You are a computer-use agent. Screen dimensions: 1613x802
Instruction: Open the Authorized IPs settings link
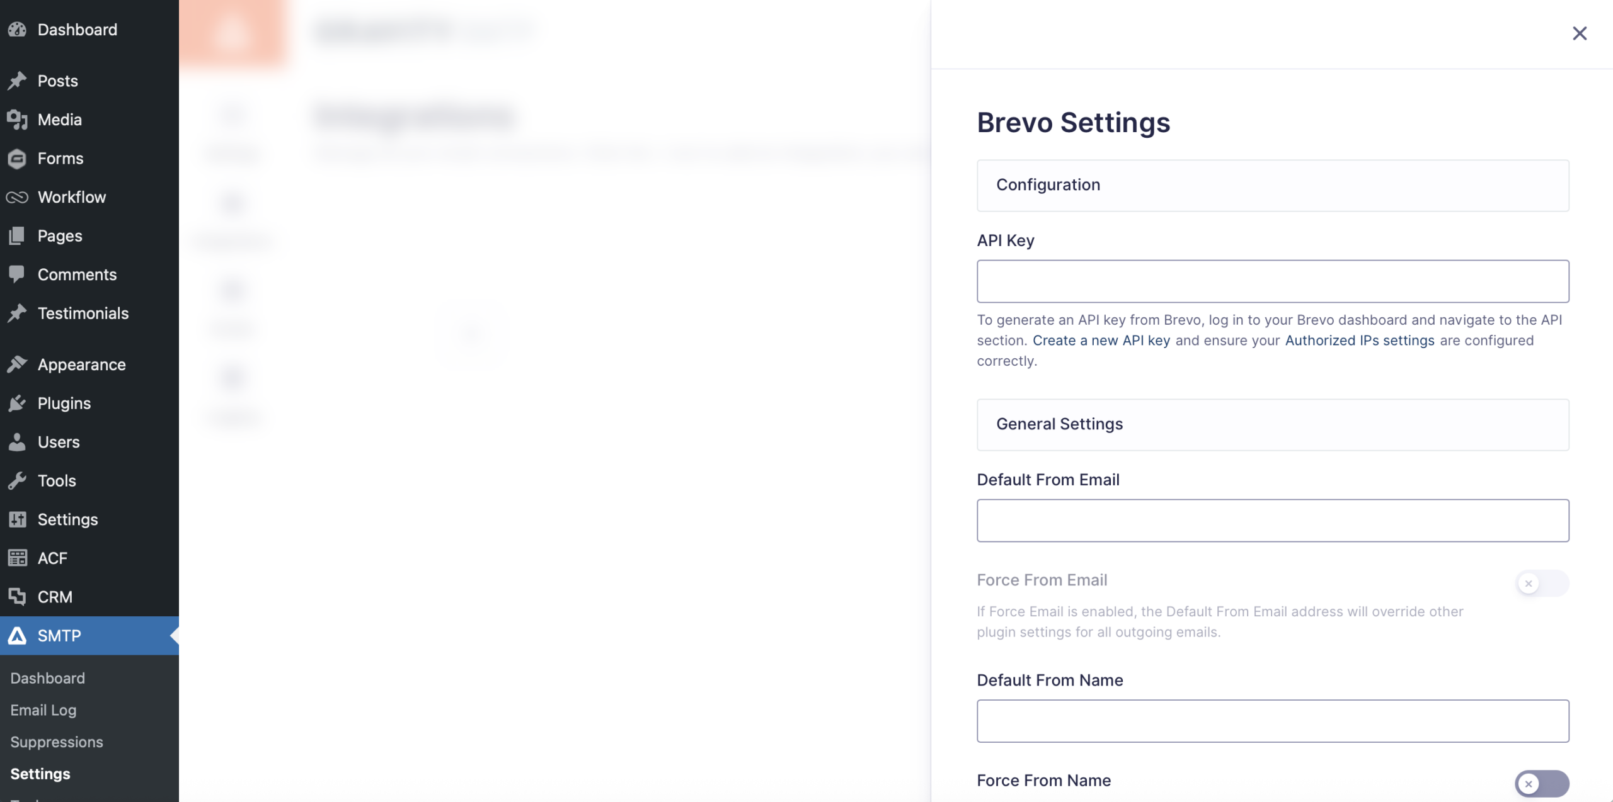1360,341
